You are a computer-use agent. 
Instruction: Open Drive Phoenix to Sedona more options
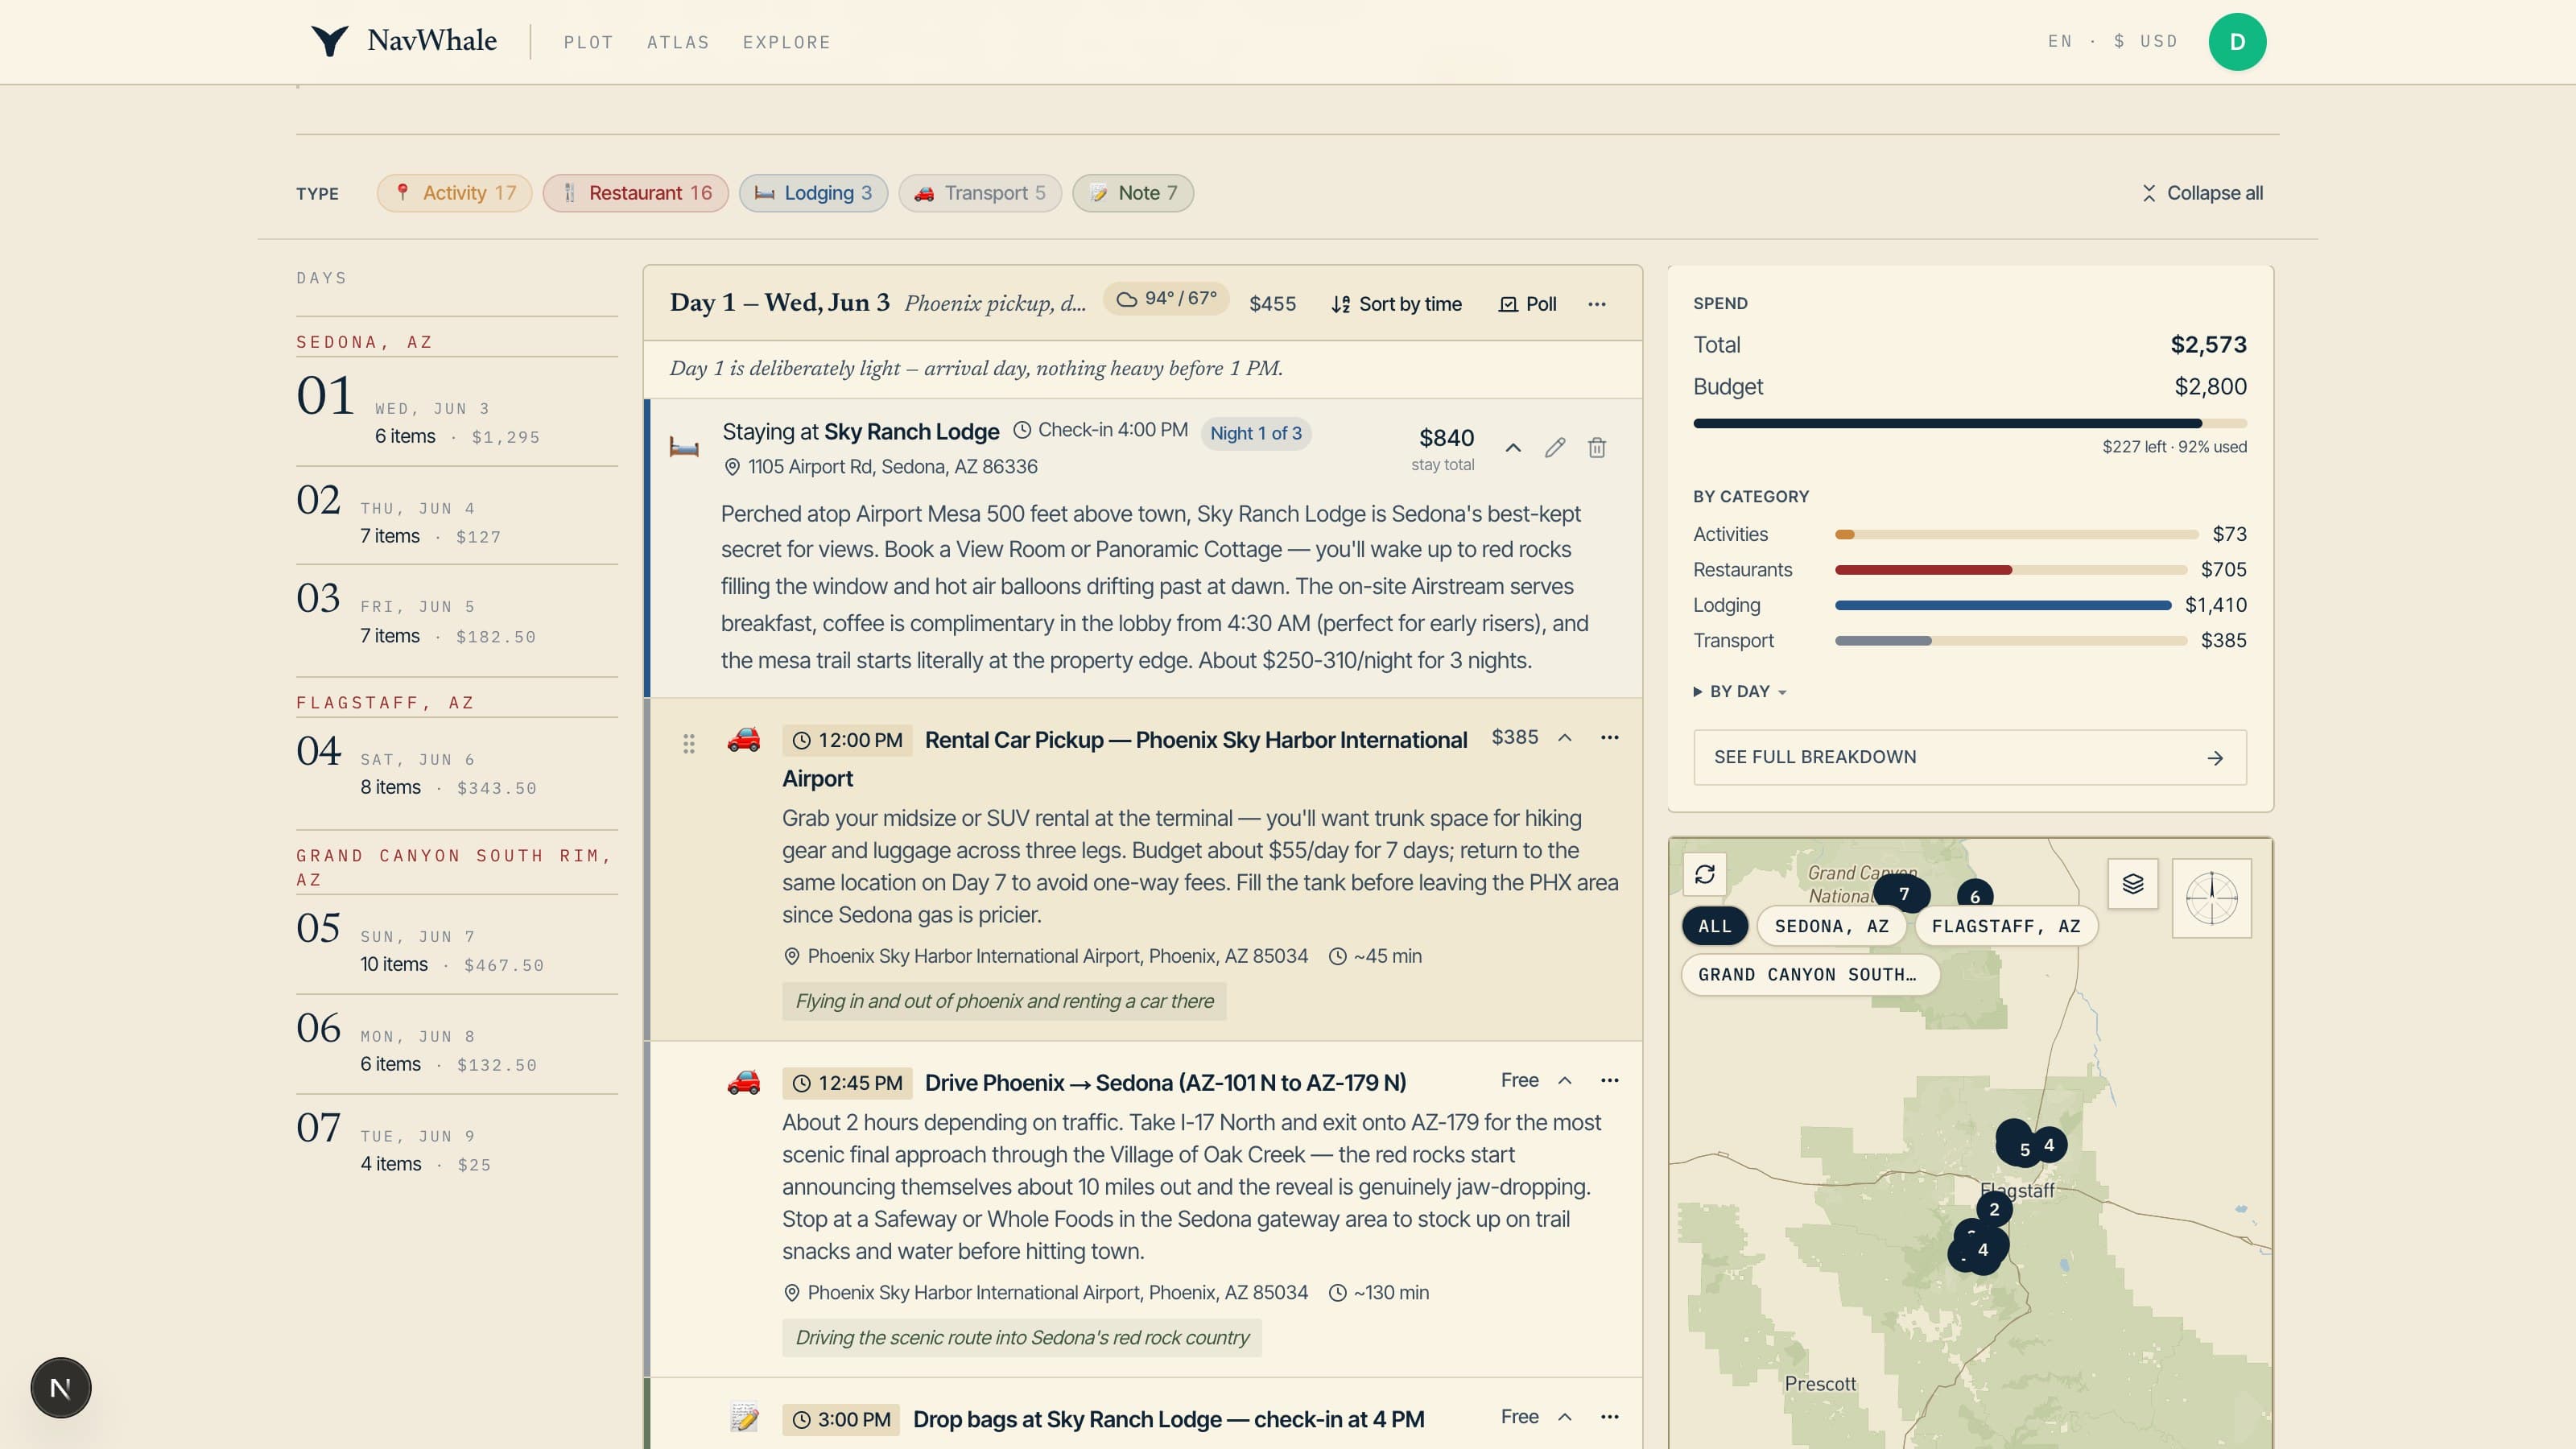click(1609, 1080)
